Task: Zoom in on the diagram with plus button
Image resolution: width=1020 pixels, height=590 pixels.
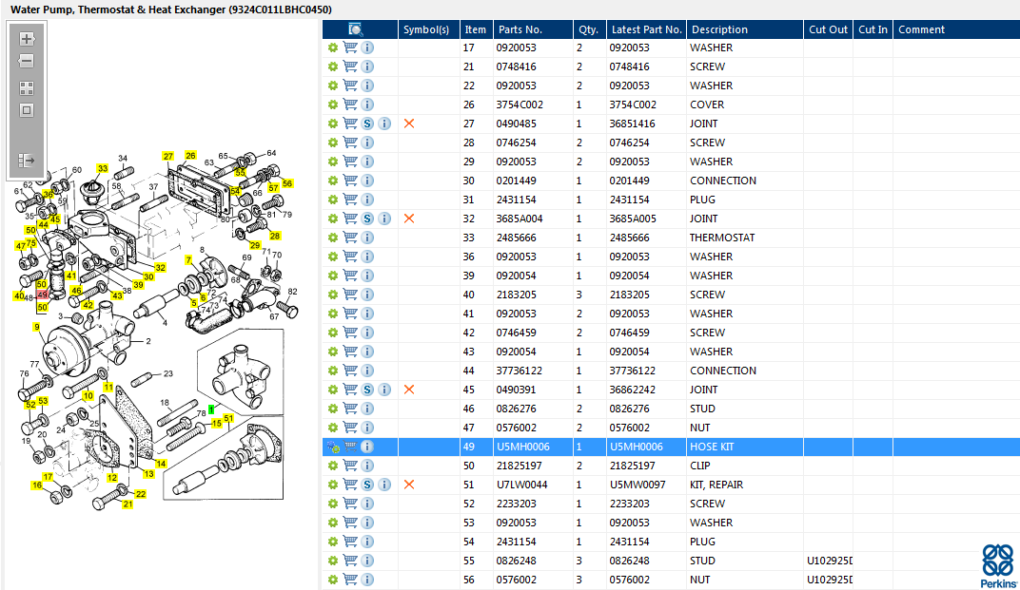Action: (x=27, y=39)
